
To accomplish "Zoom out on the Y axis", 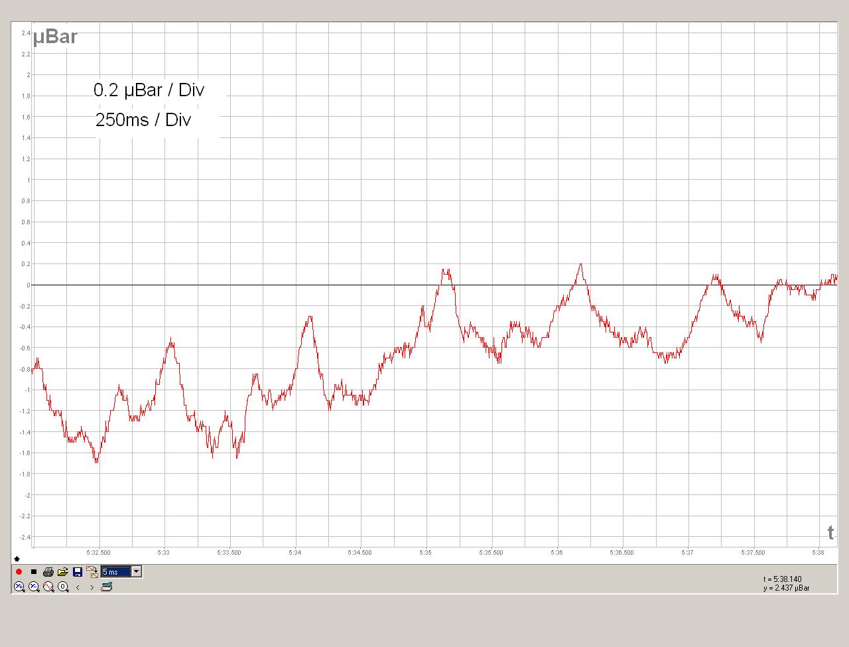I will tap(34, 587).
